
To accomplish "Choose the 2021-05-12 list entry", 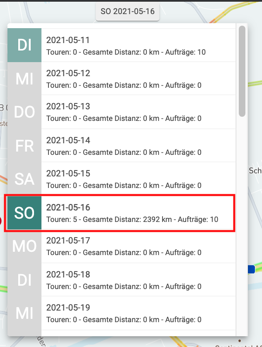I will [138, 79].
